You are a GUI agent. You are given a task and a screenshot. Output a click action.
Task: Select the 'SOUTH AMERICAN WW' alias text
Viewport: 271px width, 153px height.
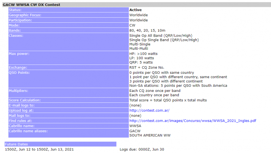[150, 135]
